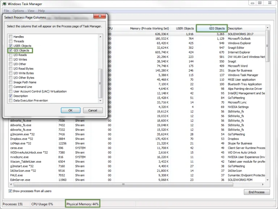Screen dimensions: 278x209
Task: Click the column list scroll-up arrow
Action: click(100, 37)
